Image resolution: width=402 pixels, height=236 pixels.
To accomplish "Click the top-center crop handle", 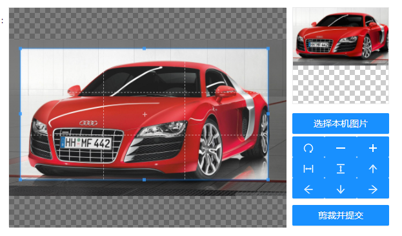I will coord(145,48).
